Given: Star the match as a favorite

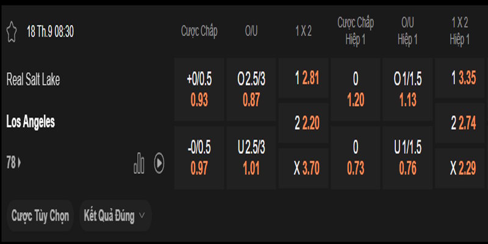Looking at the screenshot, I should (11, 32).
